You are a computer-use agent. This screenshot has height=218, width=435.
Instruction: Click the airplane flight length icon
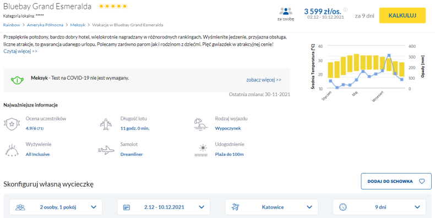click(106, 124)
